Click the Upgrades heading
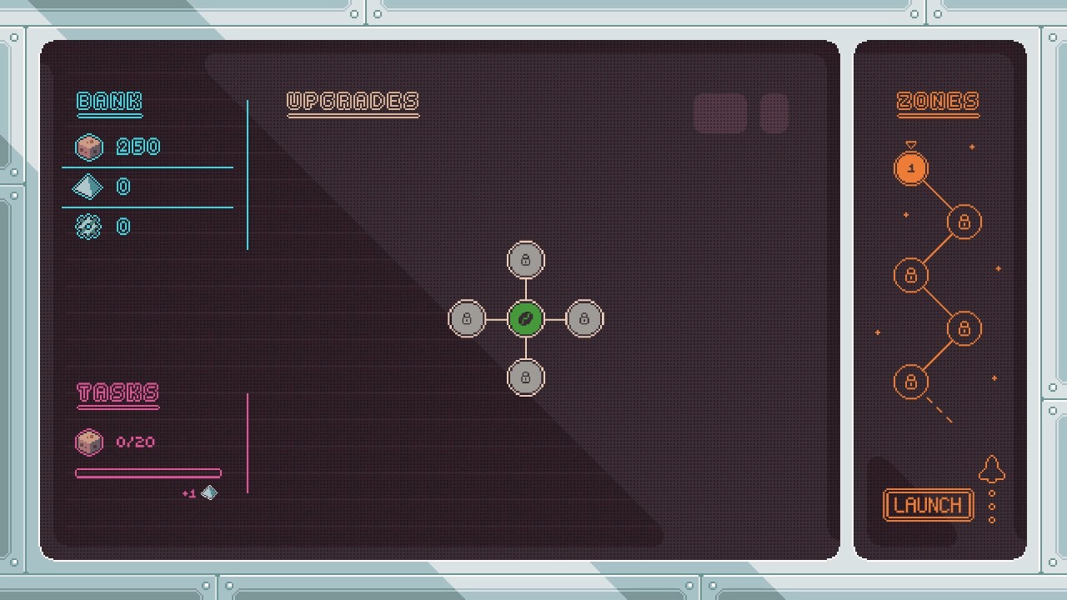Viewport: 1067px width, 600px height. click(x=353, y=102)
